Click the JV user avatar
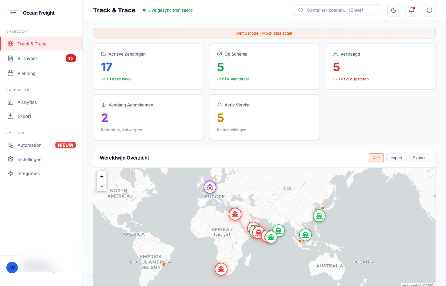This screenshot has width=446, height=286. point(12,268)
